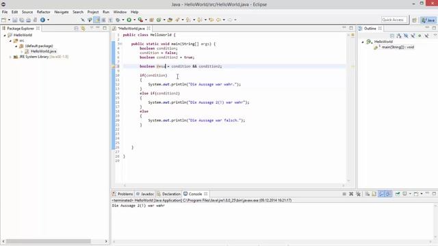This screenshot has height=246, width=438.
Task: Click the Save icon in the main toolbar
Action: (15, 20)
